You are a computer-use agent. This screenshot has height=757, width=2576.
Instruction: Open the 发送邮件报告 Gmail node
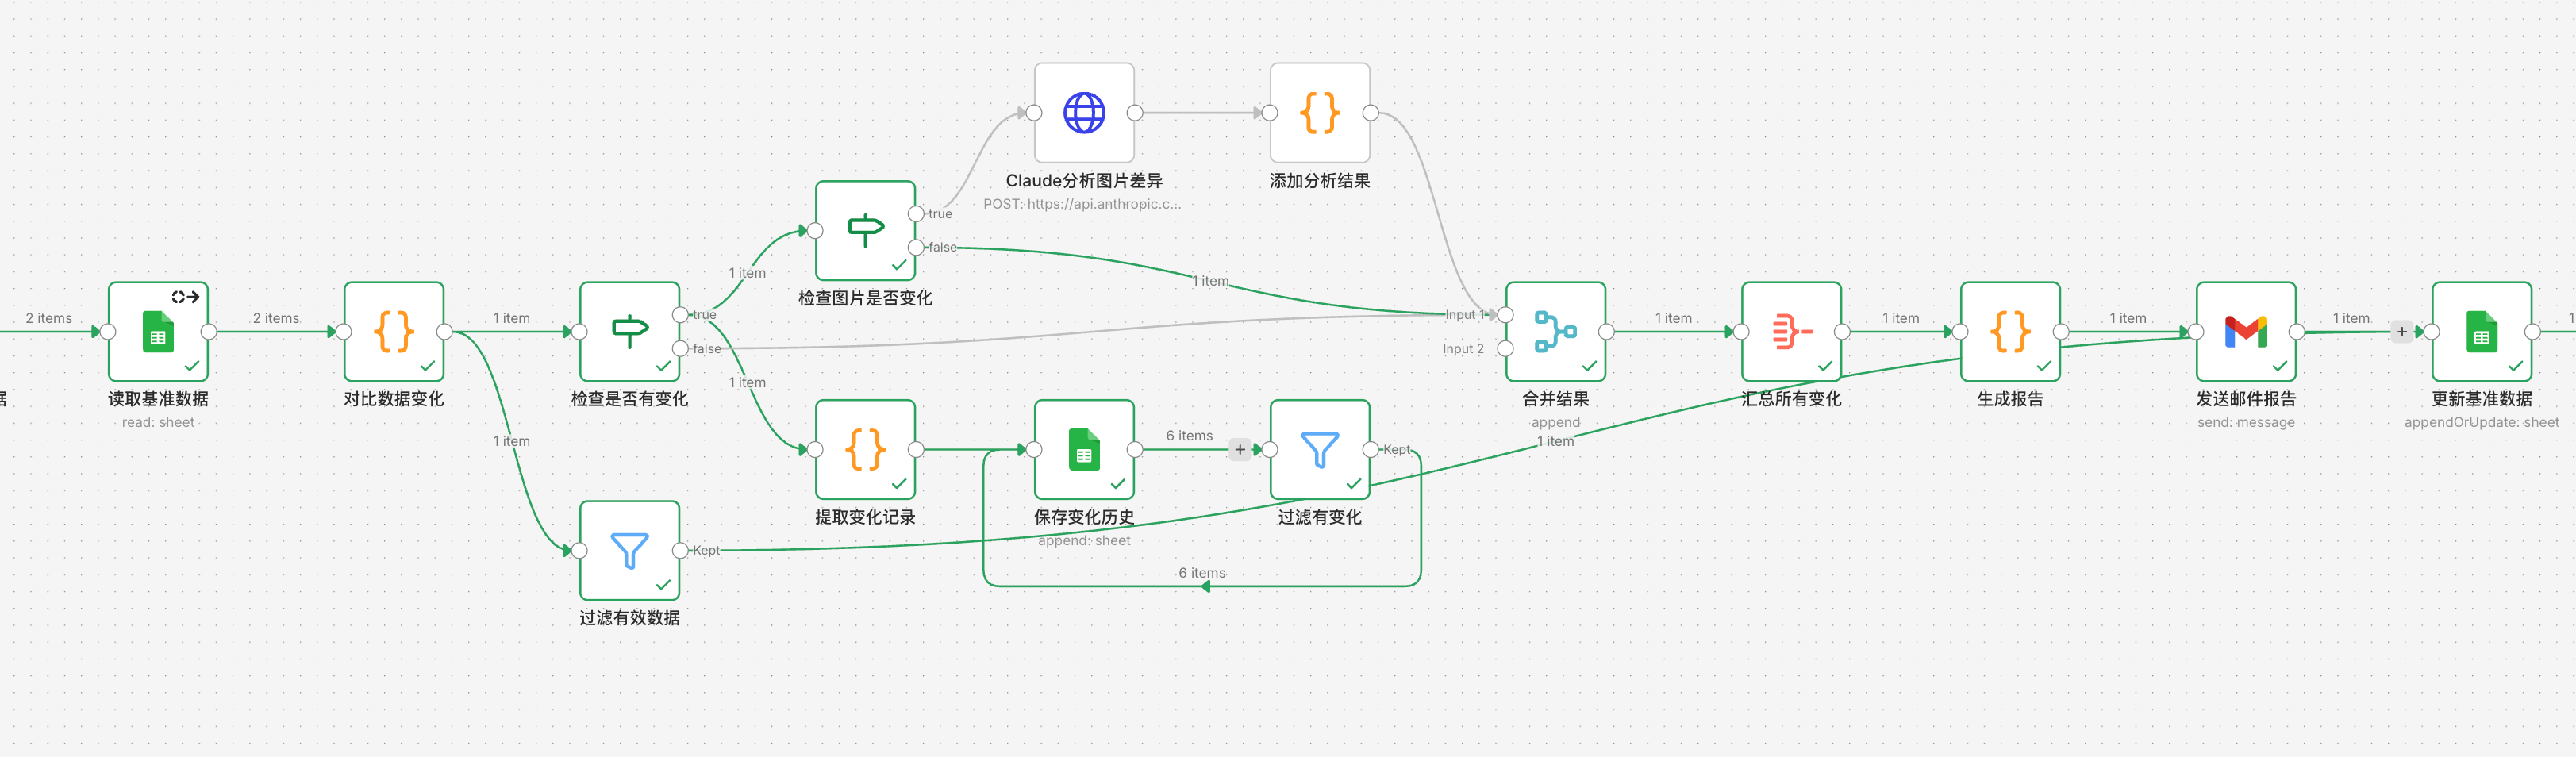(2245, 332)
